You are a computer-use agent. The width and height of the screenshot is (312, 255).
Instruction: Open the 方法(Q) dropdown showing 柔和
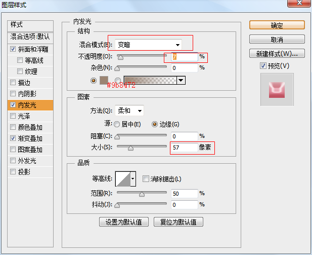point(129,111)
